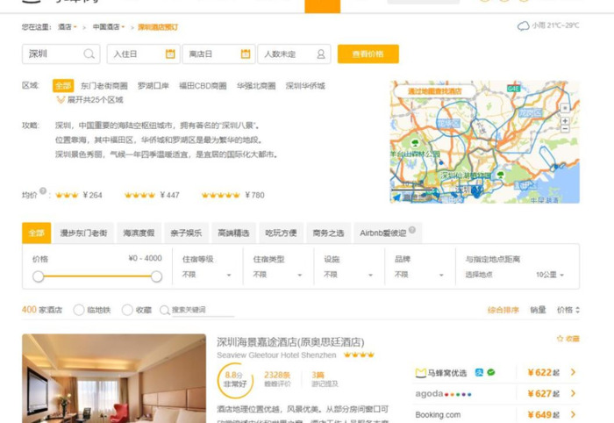This screenshot has height=423, width=614.
Task: Switch to the 海滨度假 tab
Action: (139, 233)
